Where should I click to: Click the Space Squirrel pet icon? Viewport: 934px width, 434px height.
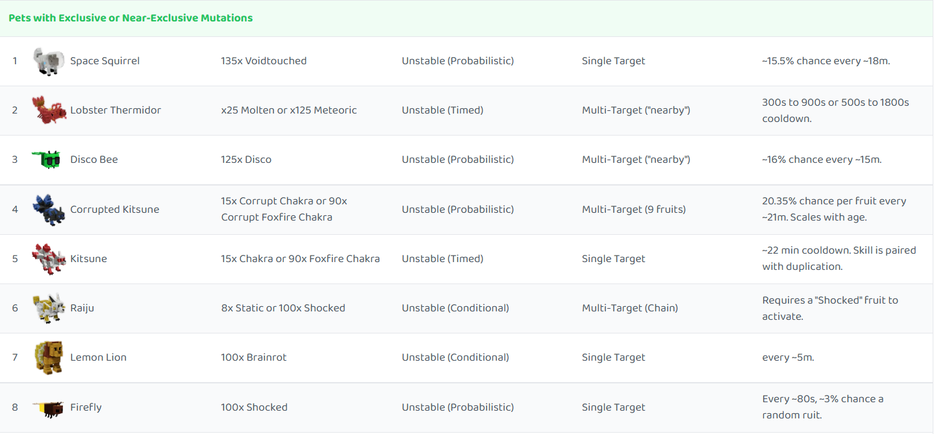49,61
